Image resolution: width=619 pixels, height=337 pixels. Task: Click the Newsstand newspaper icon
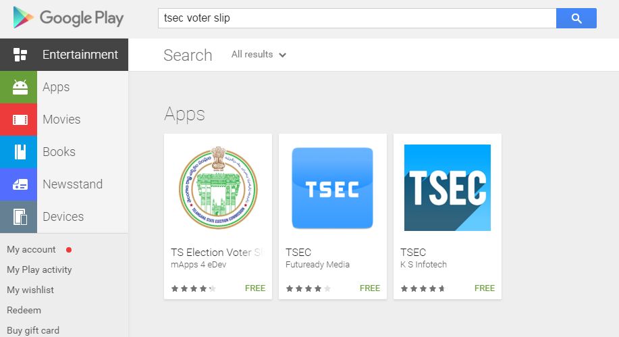[20, 184]
